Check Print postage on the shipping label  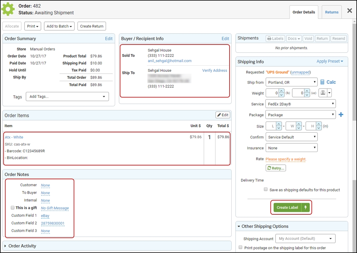coord(240,247)
